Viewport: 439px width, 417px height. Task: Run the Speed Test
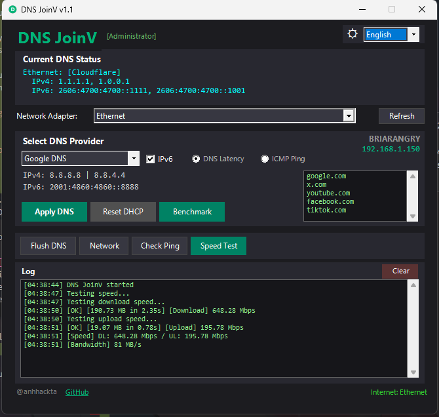[x=219, y=246]
